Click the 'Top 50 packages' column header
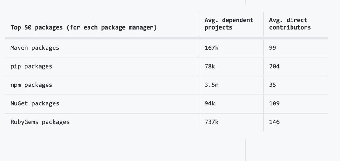This screenshot has height=161, width=340. click(x=83, y=27)
